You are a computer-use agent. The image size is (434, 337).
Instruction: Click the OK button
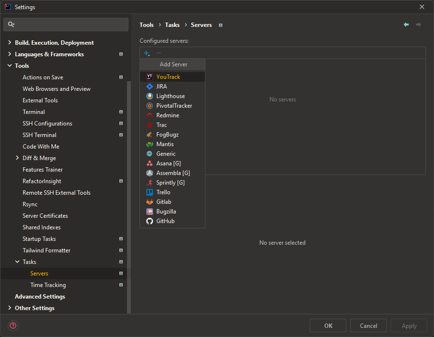[328, 325]
